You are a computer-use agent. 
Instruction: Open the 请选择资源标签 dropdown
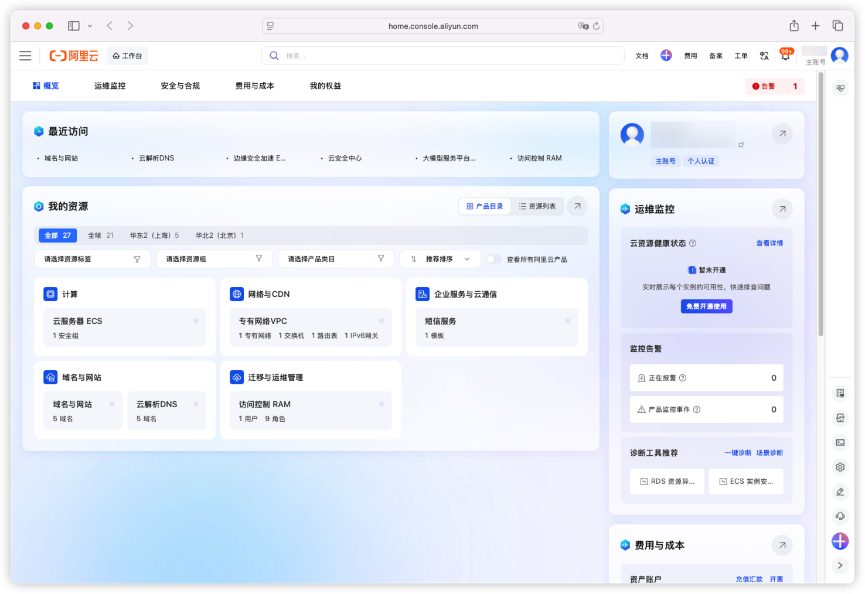point(93,259)
